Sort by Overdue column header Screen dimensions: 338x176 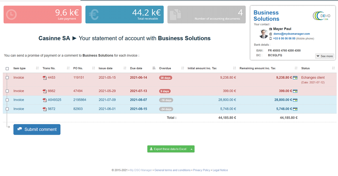pyautogui.click(x=165, y=68)
